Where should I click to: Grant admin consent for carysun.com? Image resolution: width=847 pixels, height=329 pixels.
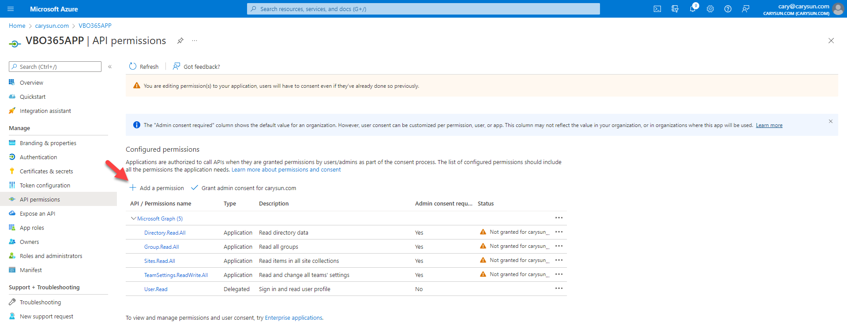(244, 188)
